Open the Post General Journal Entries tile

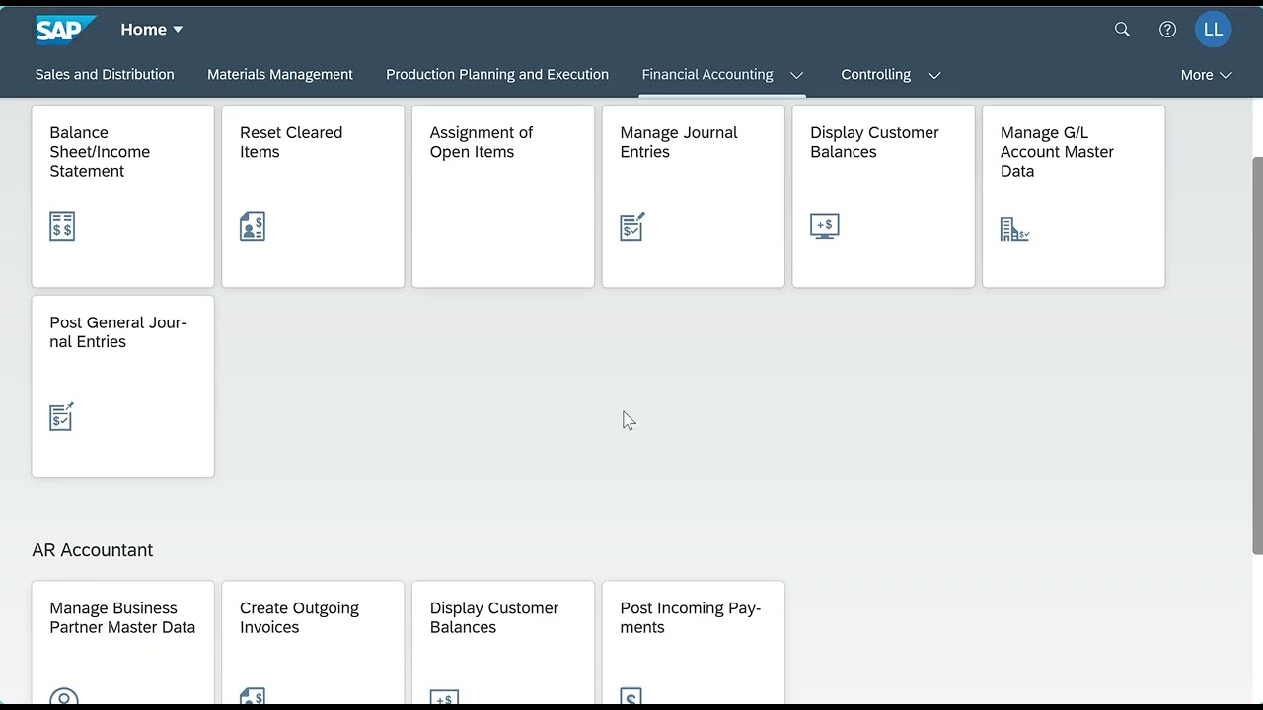[123, 387]
